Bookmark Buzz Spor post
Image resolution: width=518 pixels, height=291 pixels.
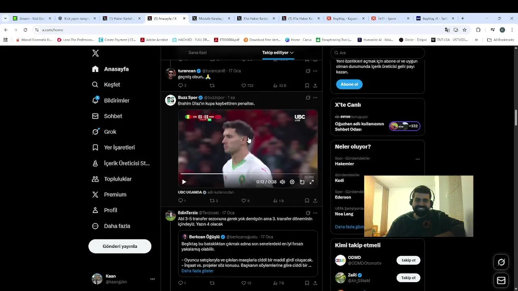[307, 200]
